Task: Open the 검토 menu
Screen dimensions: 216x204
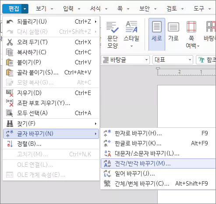Action: 172,9
